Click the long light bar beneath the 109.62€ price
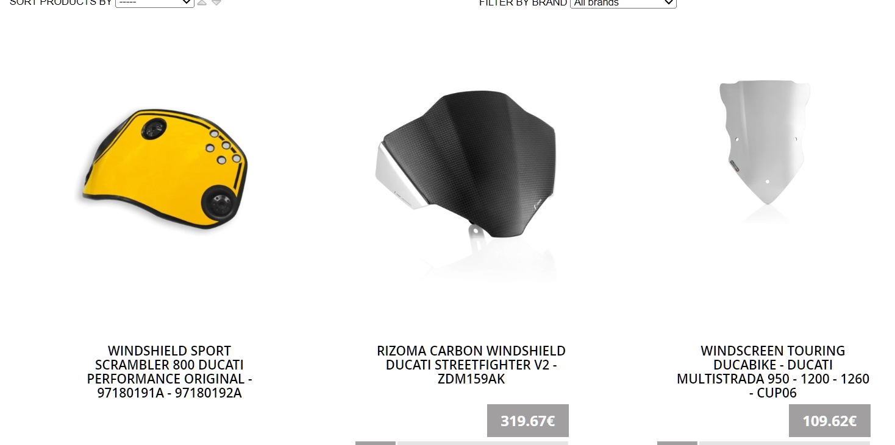 coord(785,443)
